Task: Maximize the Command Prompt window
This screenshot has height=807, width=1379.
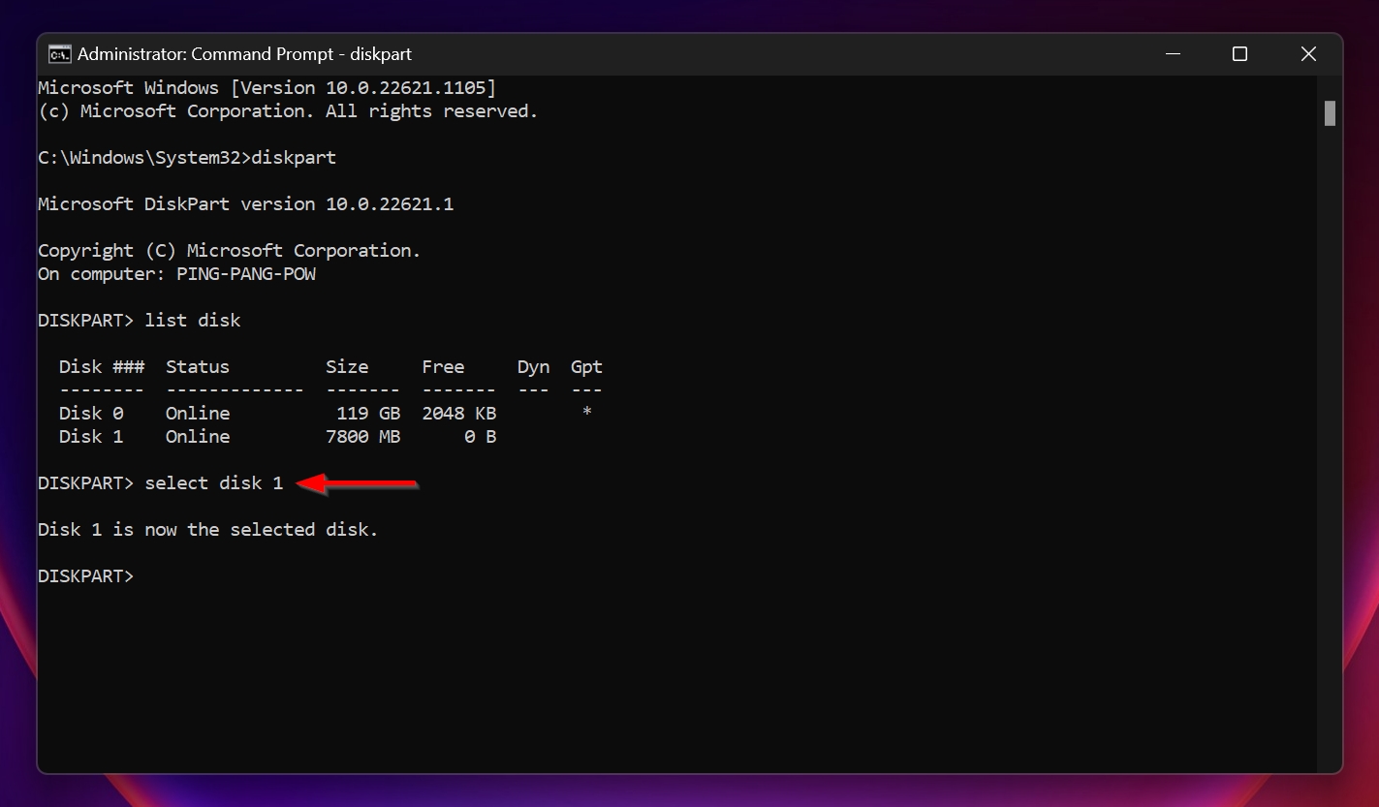Action: tap(1239, 54)
